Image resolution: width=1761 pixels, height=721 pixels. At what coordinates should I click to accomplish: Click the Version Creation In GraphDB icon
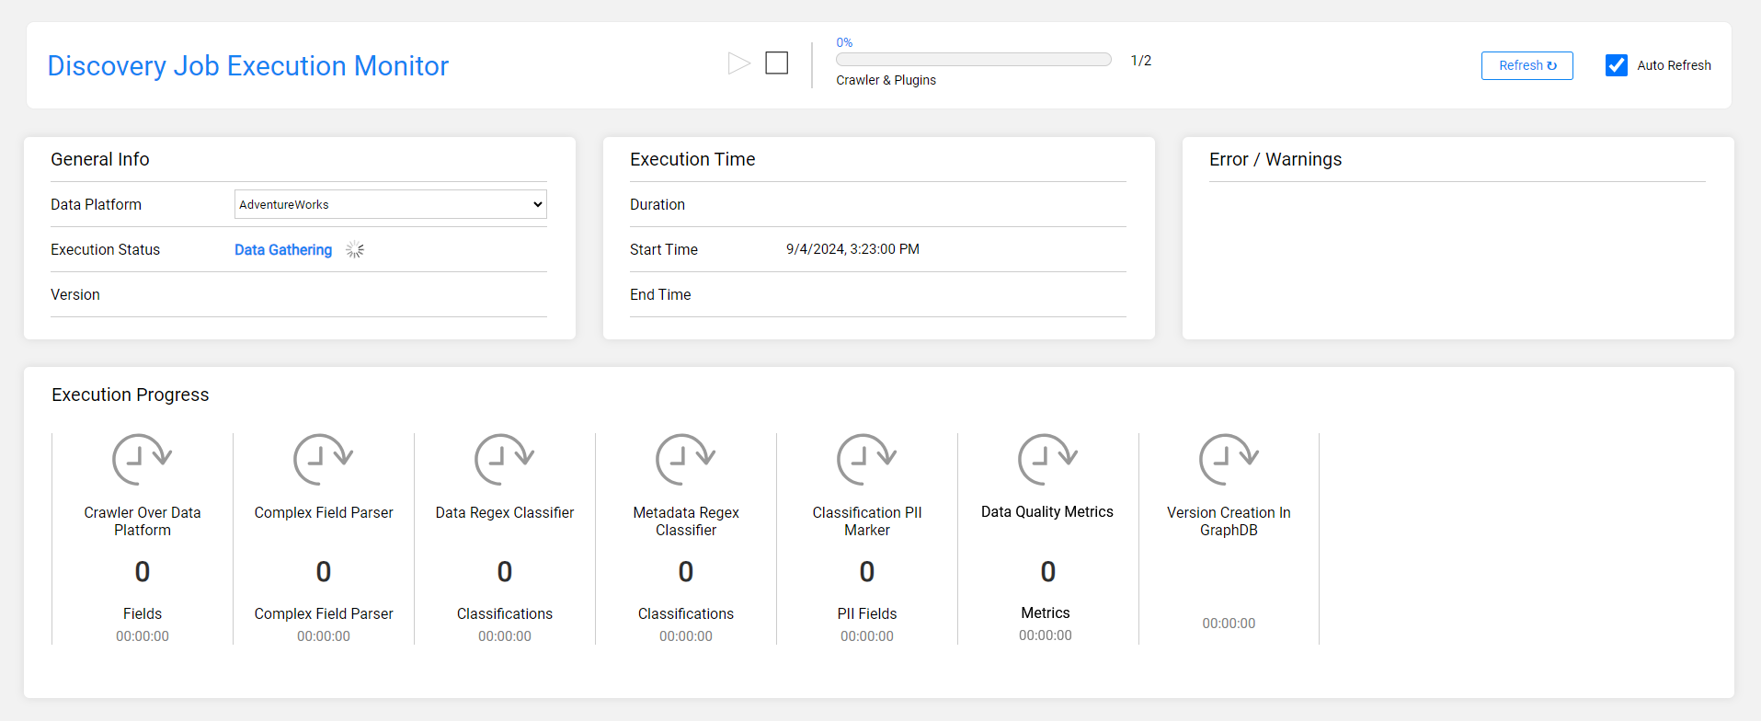pyautogui.click(x=1229, y=459)
